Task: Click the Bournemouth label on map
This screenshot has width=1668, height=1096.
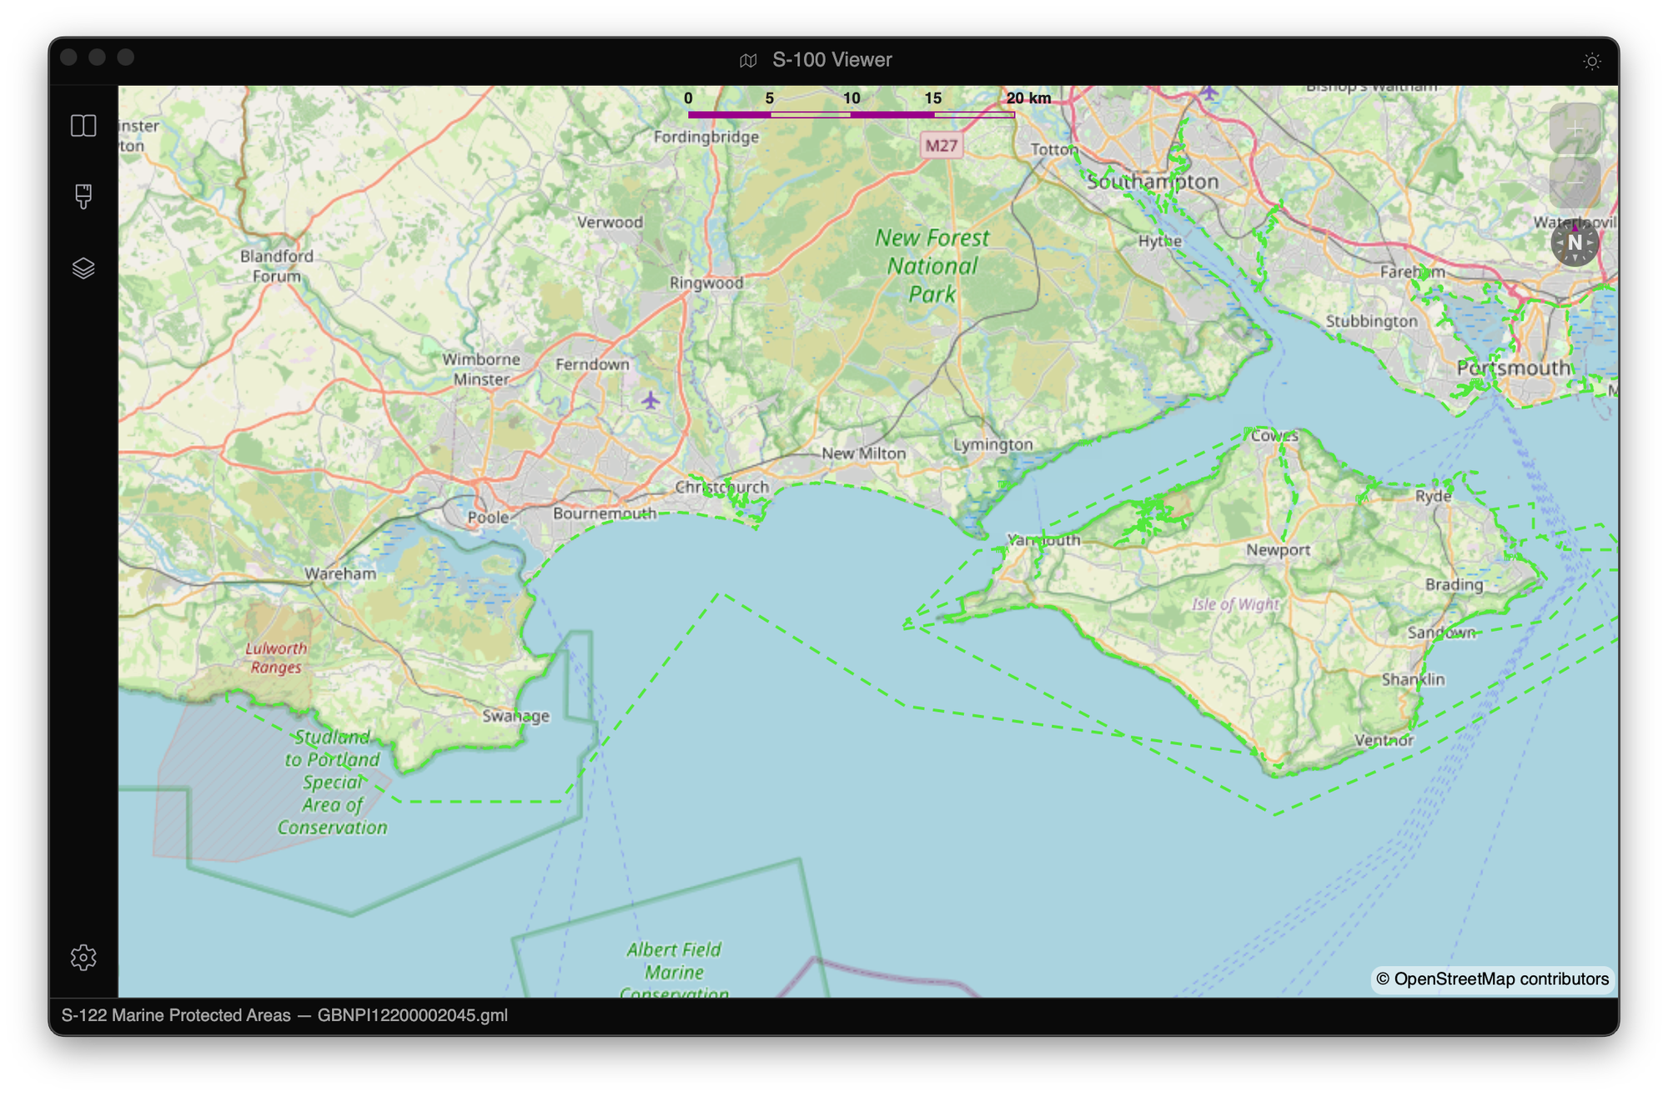Action: coord(604,513)
